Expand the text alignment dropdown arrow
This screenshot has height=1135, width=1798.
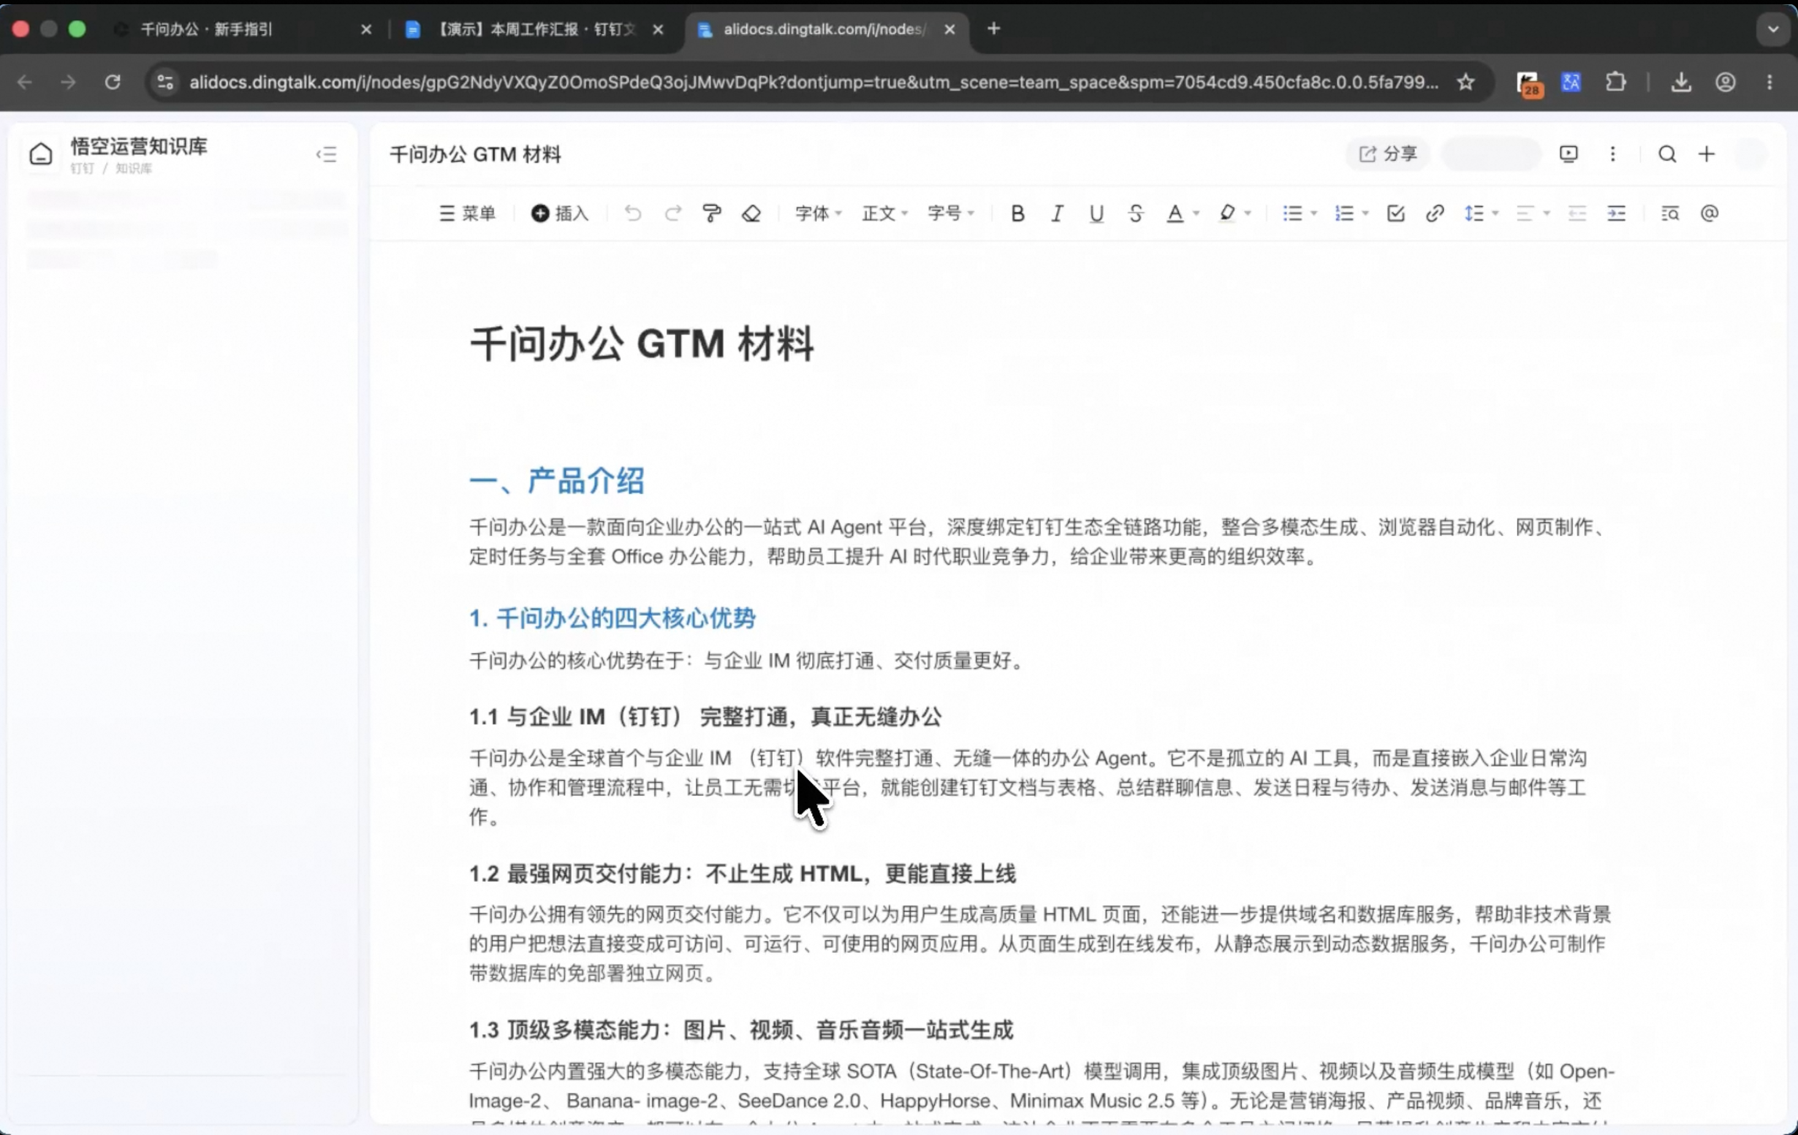[1546, 213]
